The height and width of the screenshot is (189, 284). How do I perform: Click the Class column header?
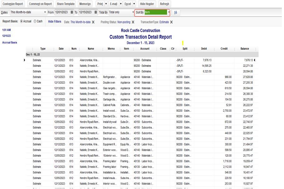pos(163,49)
